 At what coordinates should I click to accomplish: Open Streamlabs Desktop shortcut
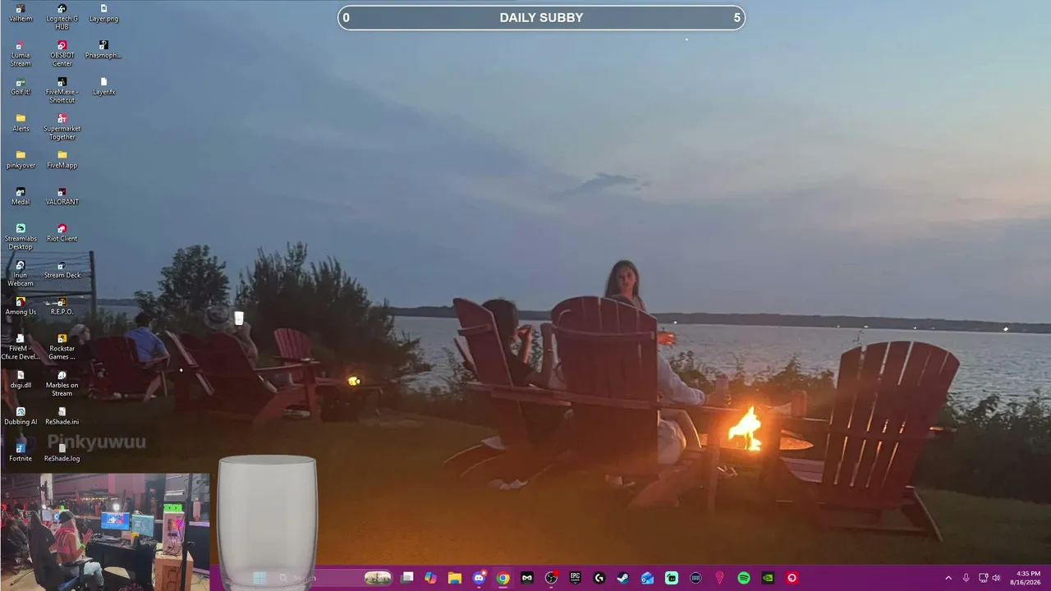(21, 237)
